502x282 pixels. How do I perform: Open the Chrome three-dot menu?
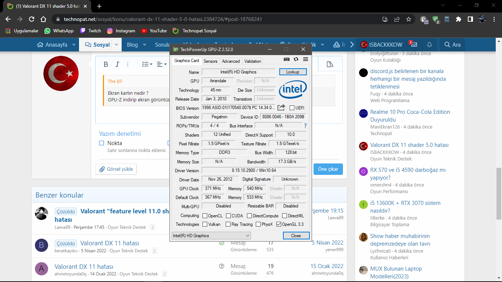(495, 19)
